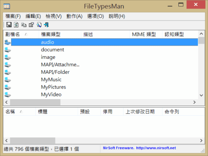The width and height of the screenshot is (208, 156).
Task: Sort lower pane by 預設 column
Action: coord(89,112)
